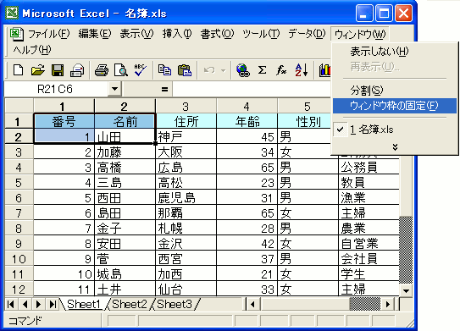The height and width of the screenshot is (331, 460).
Task: Click the next-sheet tab scroll arrow
Action: coord(38,304)
